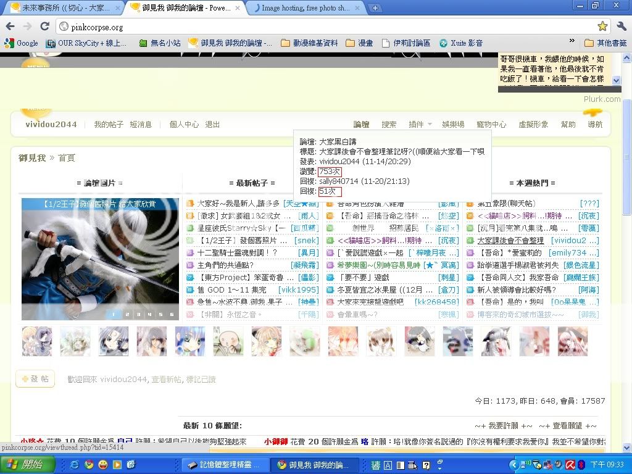Open post 大家課後會不會整理 in 本週熱門
Viewport: 632px width, 474px height.
[x=510, y=240]
